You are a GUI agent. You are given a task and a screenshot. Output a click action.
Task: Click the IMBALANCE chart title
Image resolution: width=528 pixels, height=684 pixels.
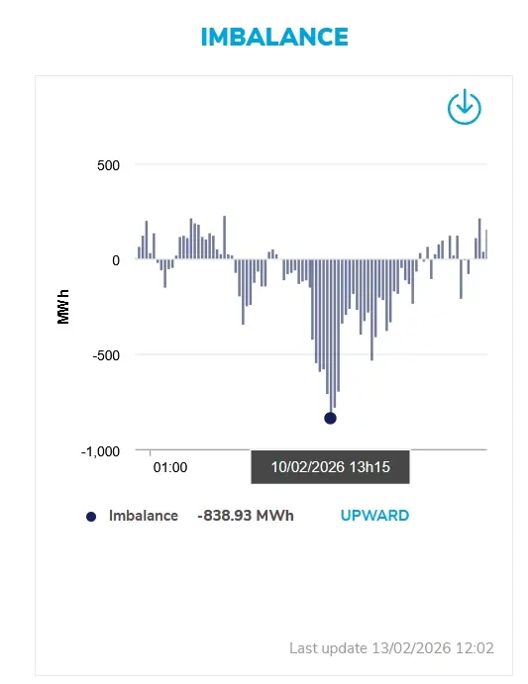click(274, 37)
